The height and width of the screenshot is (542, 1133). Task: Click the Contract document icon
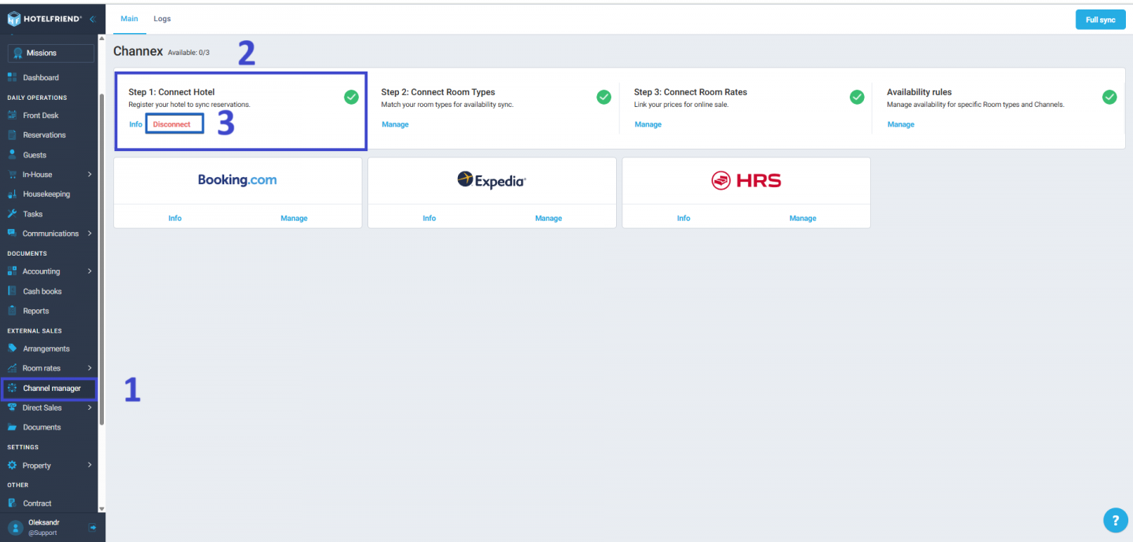[12, 503]
